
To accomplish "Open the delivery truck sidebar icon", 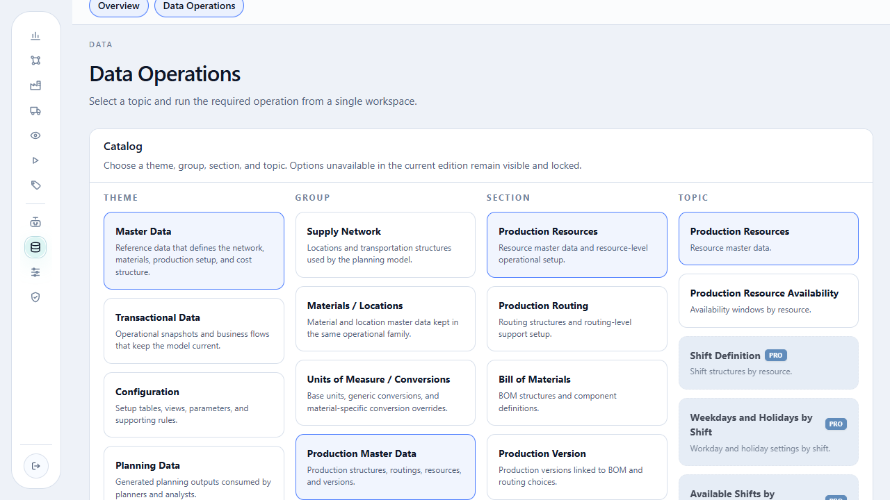I will (x=35, y=110).
